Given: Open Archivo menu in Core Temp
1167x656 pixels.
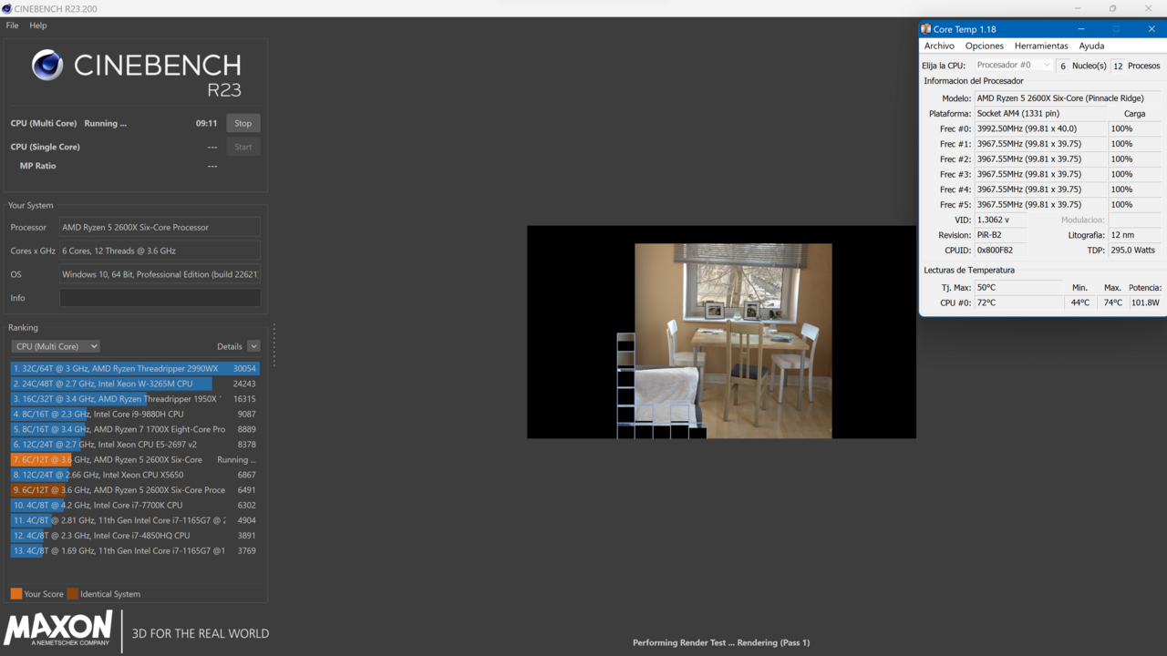Looking at the screenshot, I should [939, 46].
